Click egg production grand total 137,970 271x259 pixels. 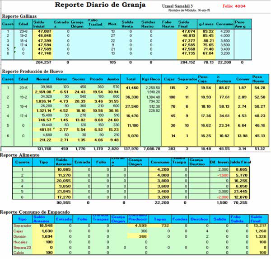(x=131, y=149)
